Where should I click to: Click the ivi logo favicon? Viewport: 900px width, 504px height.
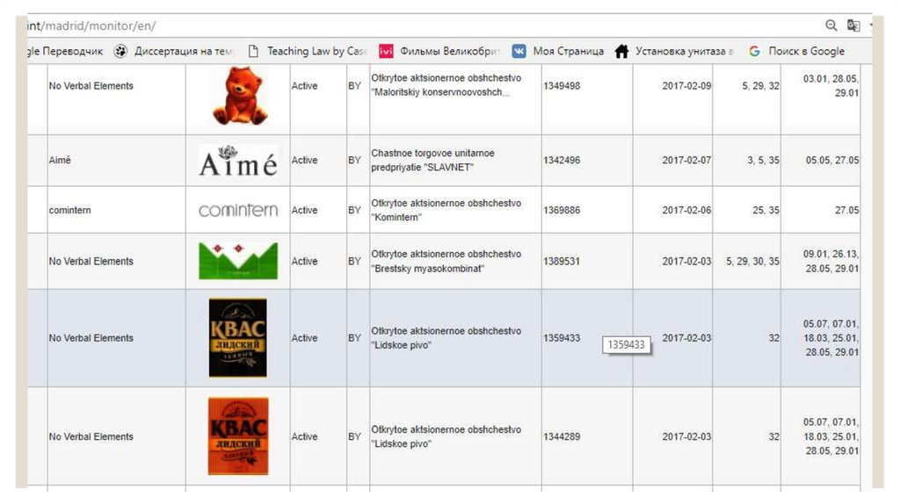[386, 51]
